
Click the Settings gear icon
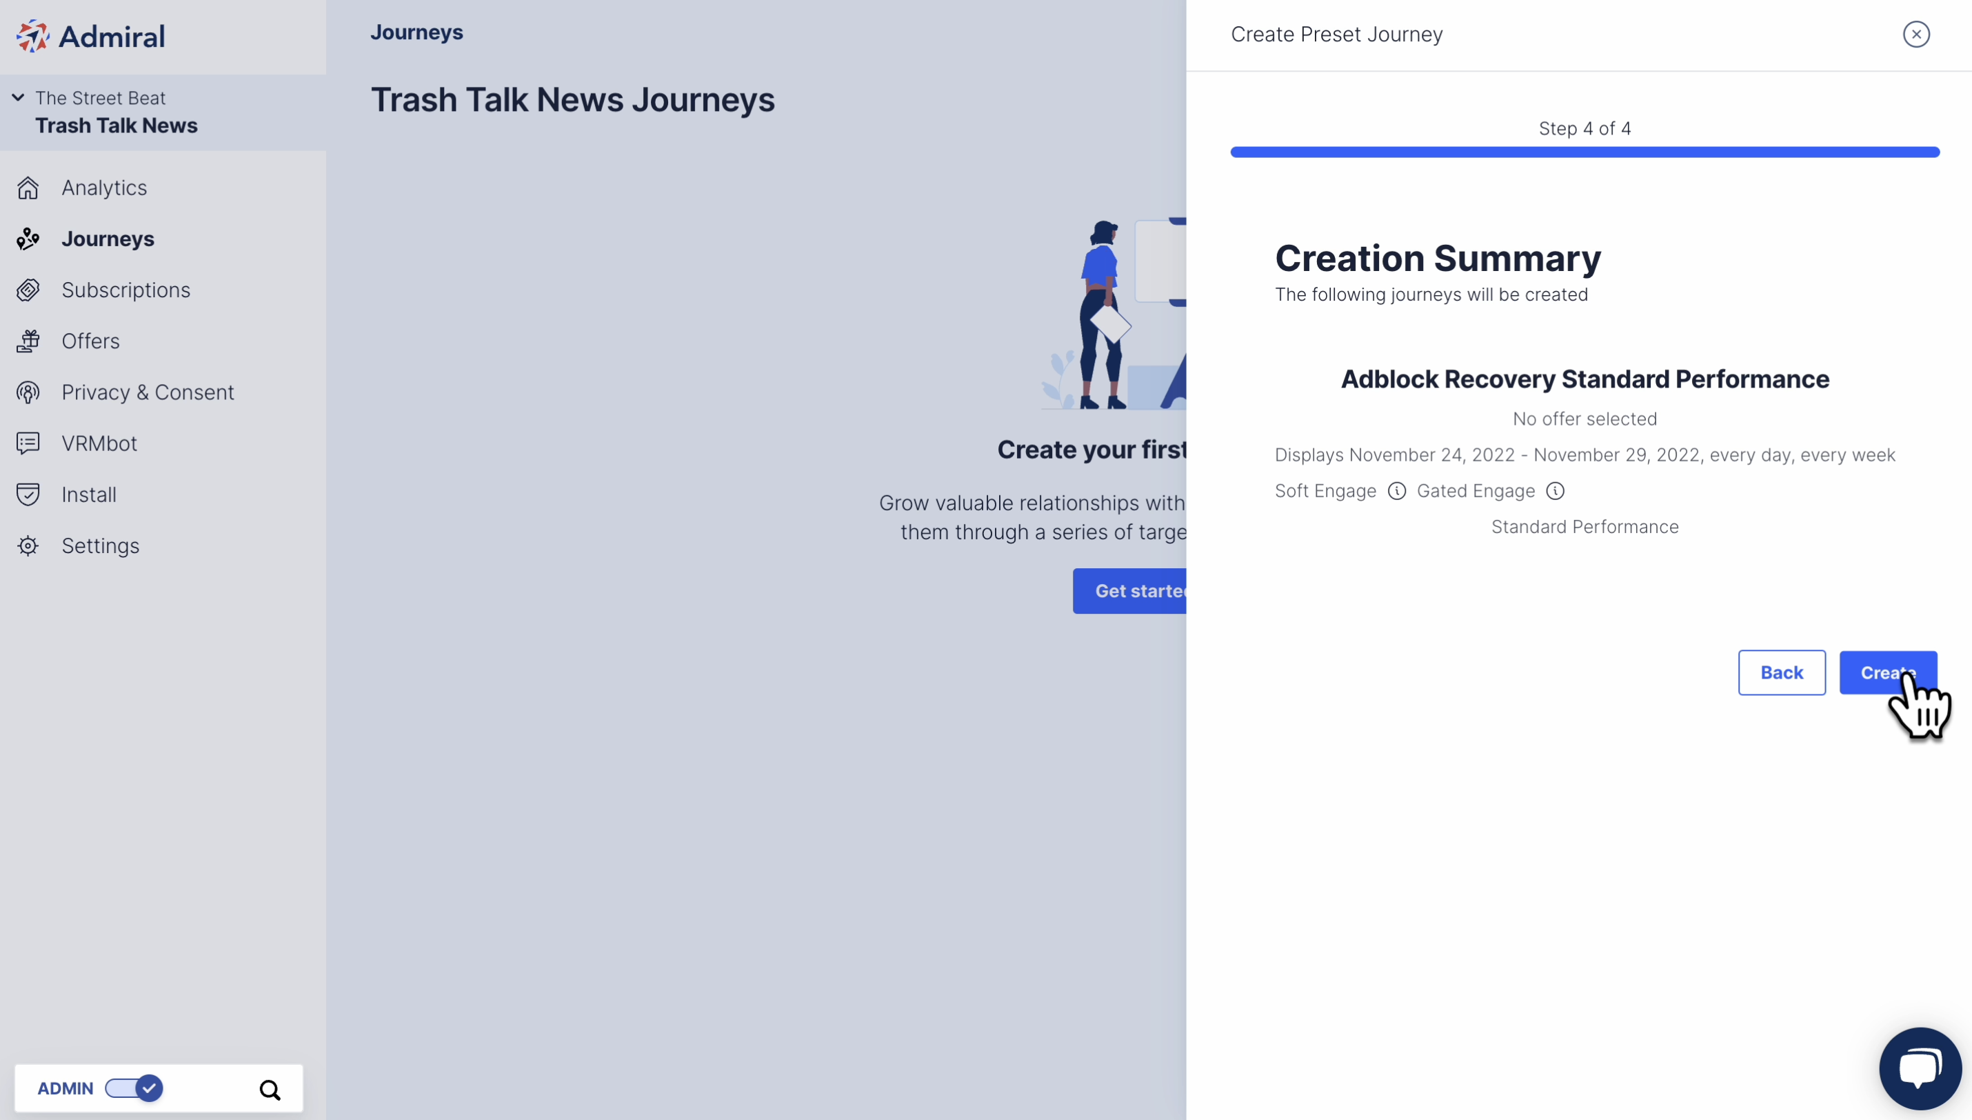[x=28, y=546]
